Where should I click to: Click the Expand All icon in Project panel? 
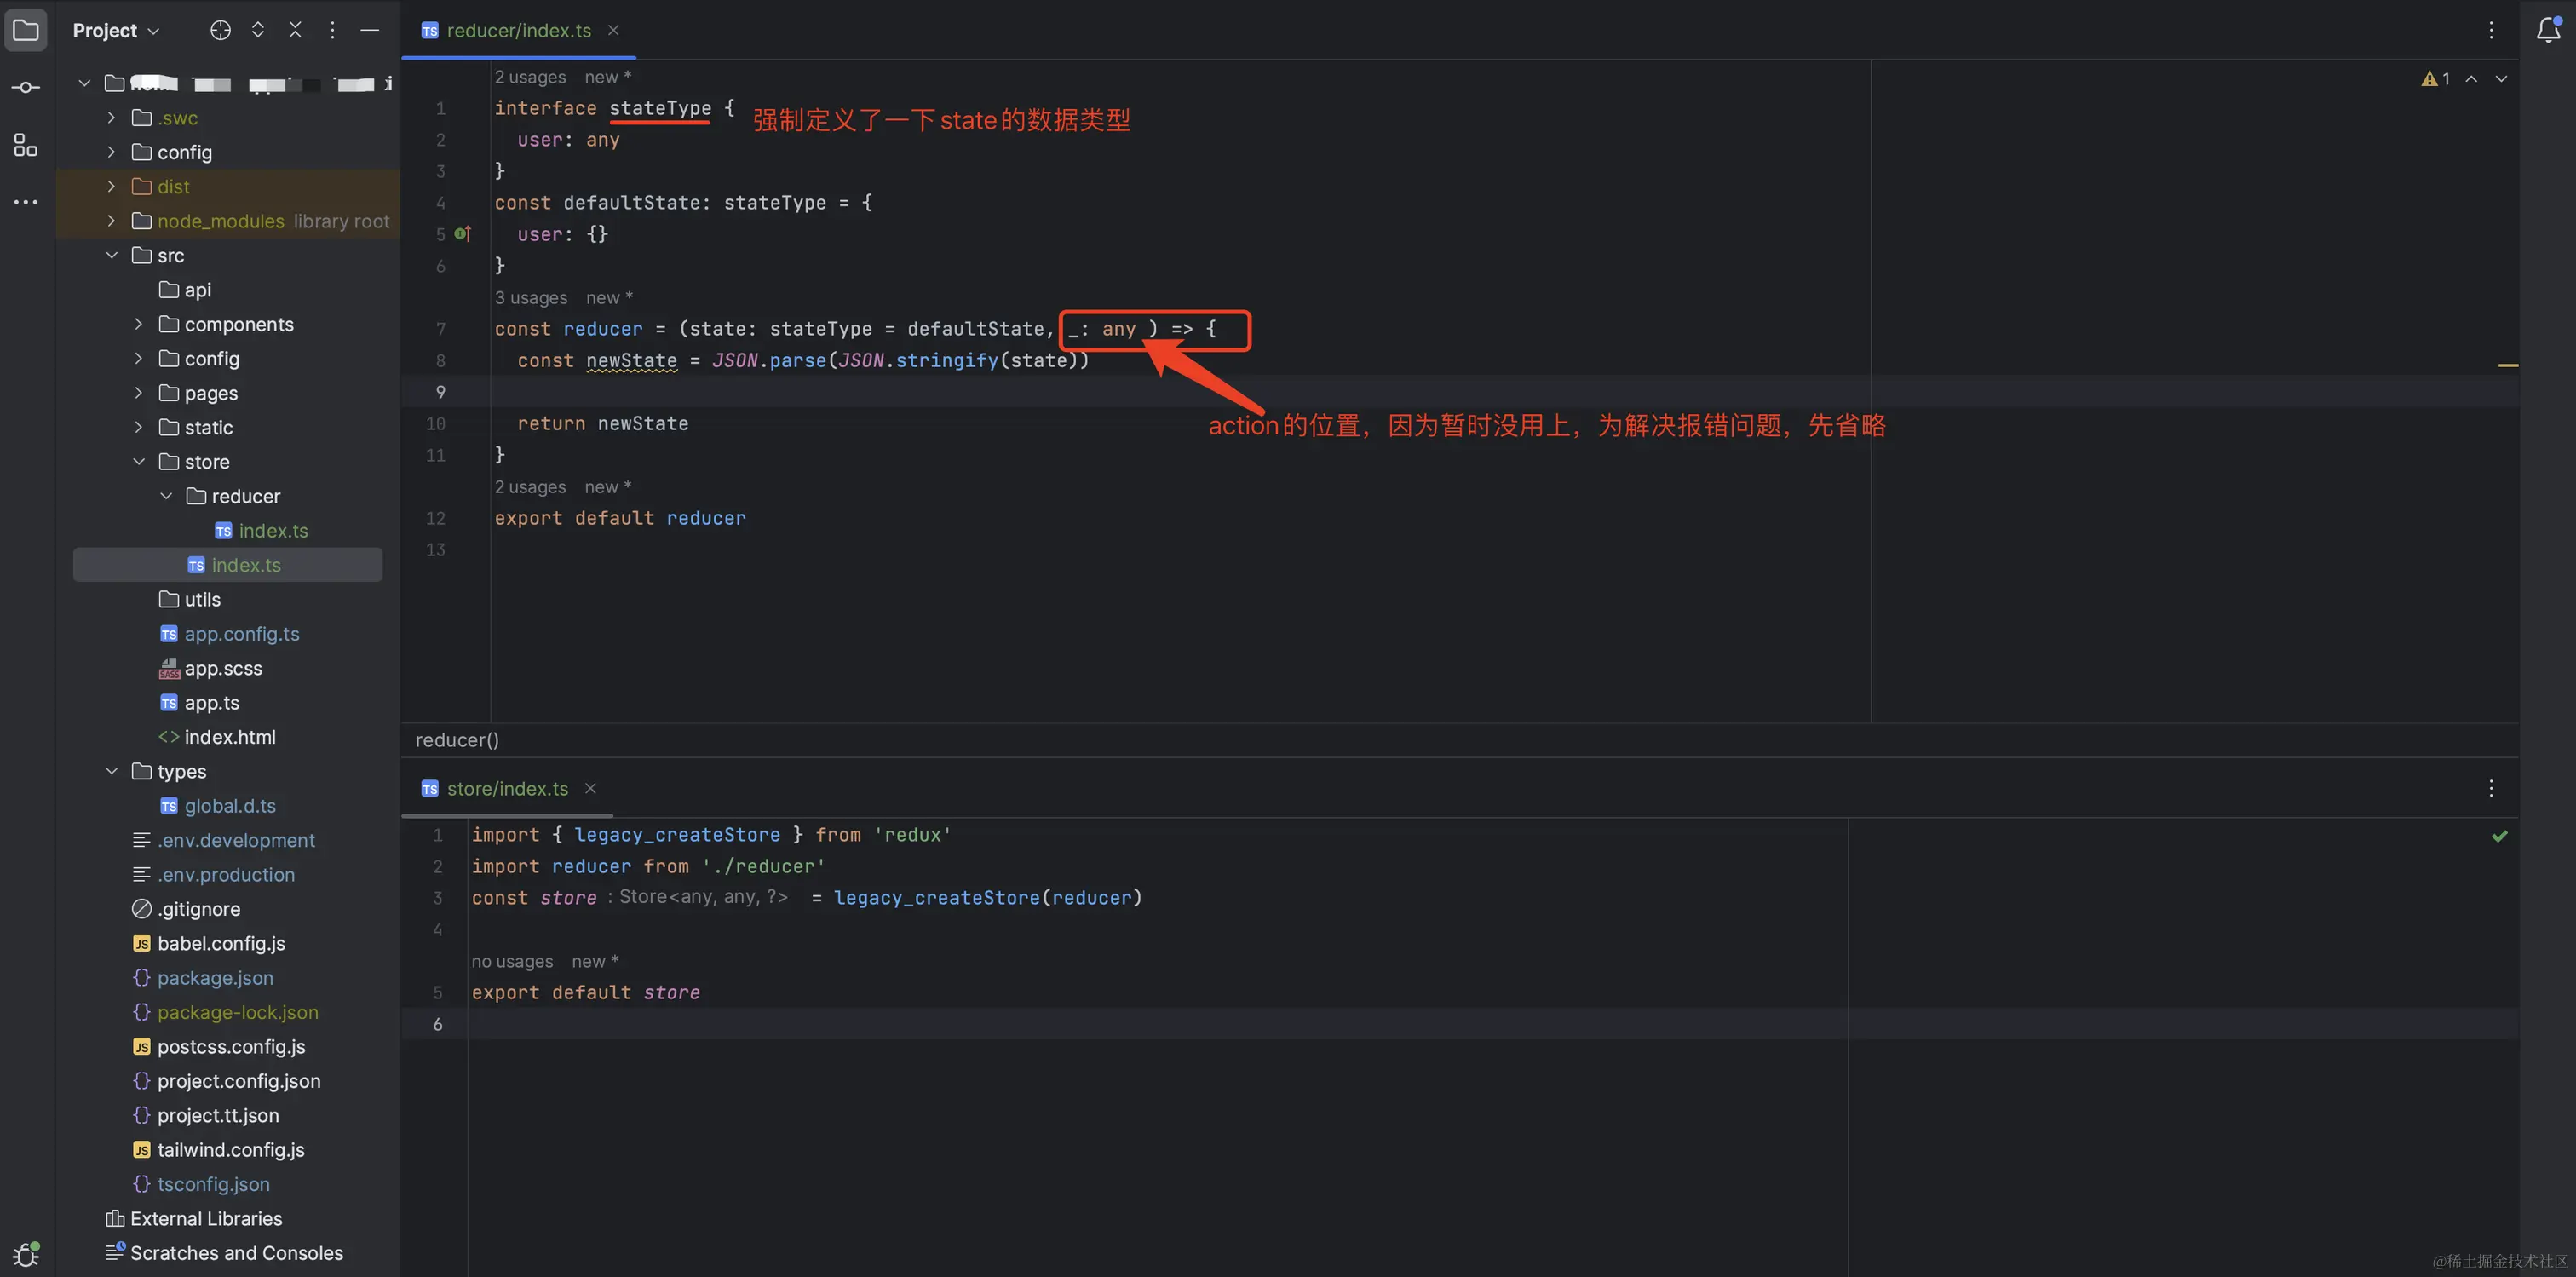pyautogui.click(x=257, y=30)
